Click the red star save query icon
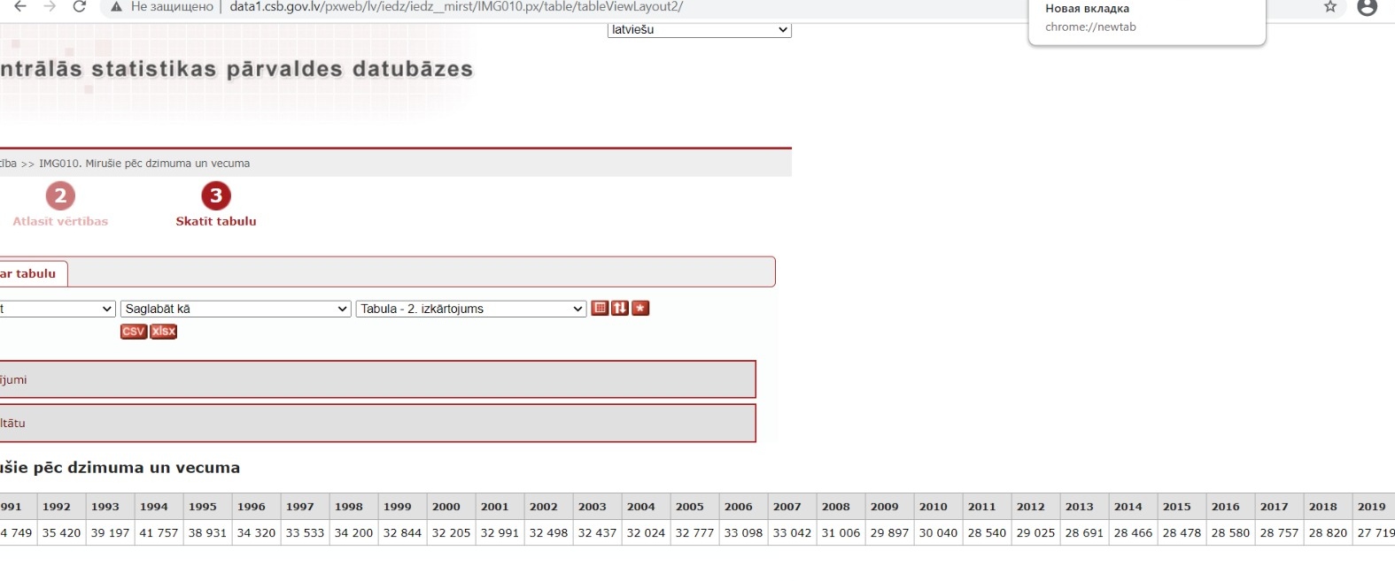Screen dimensions: 1395x581 pos(640,308)
